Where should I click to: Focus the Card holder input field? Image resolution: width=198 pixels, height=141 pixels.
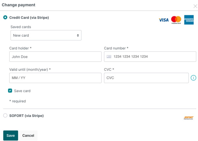click(55, 57)
